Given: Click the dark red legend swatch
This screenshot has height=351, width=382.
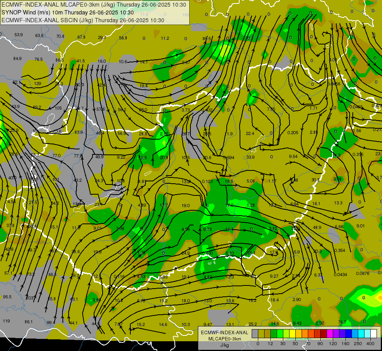Looking at the screenshot, I should coord(323,333).
